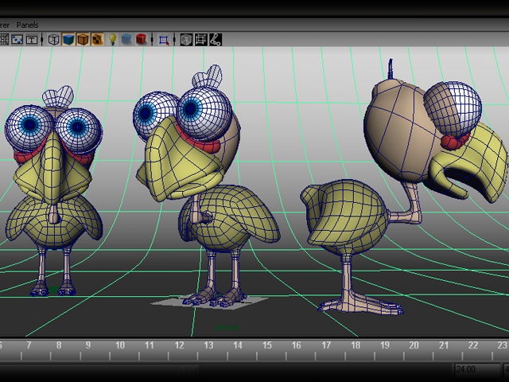Click the T-labeled toolbar icon

pos(32,40)
